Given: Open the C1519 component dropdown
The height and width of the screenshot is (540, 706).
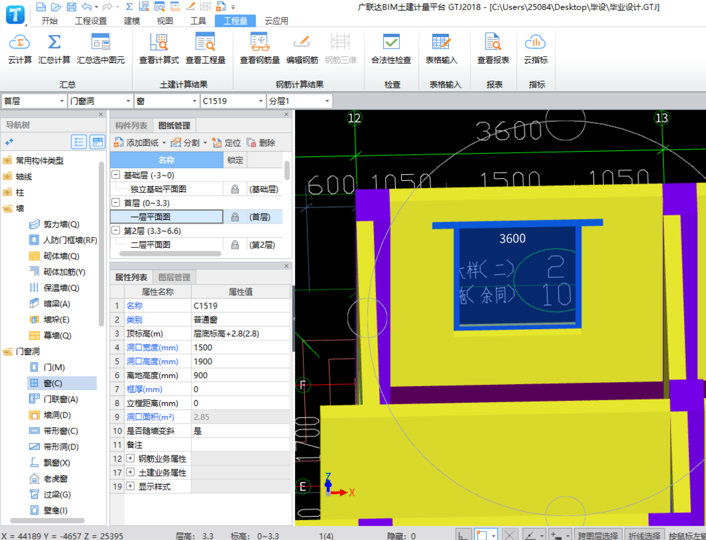Looking at the screenshot, I should click(233, 101).
